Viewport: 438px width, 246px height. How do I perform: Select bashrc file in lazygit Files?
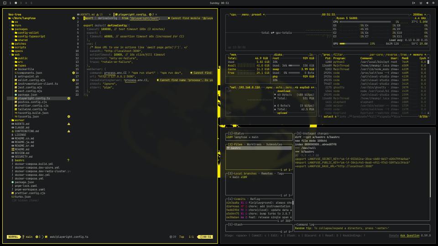pyautogui.click(x=259, y=148)
